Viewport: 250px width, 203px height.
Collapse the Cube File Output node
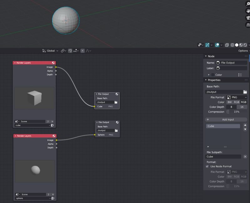[96, 94]
